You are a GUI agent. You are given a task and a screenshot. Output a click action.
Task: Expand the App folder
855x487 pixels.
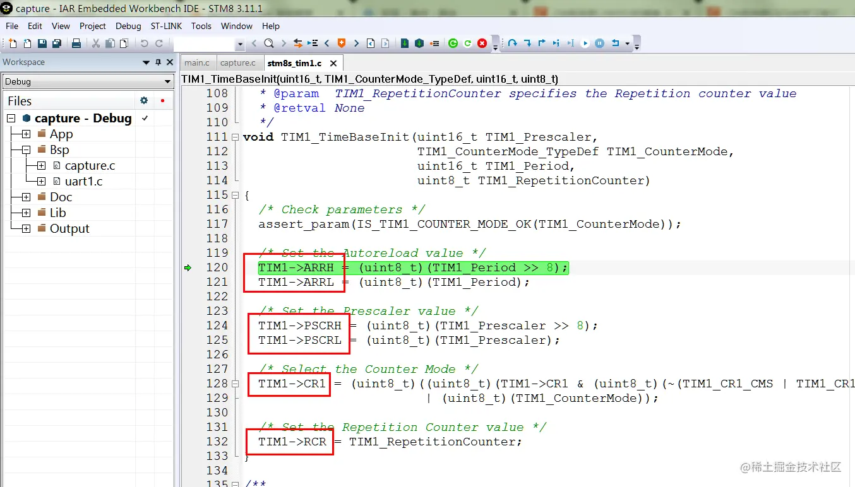[26, 134]
